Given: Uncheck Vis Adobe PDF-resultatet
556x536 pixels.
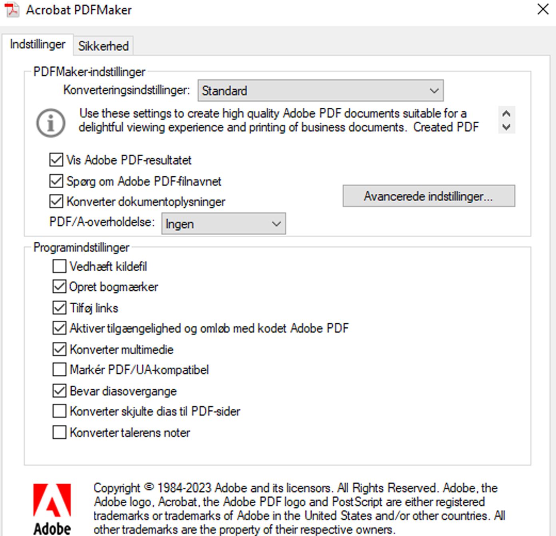Looking at the screenshot, I should (56, 160).
